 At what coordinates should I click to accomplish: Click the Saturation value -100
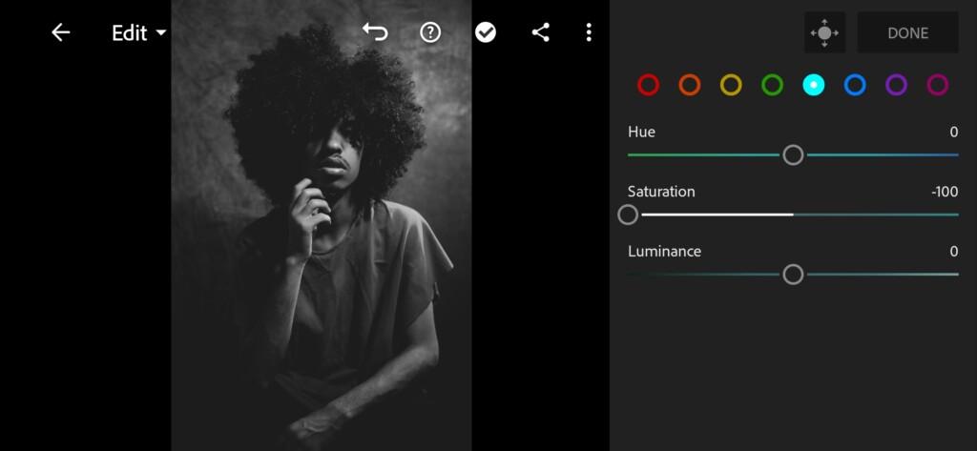pyautogui.click(x=945, y=192)
